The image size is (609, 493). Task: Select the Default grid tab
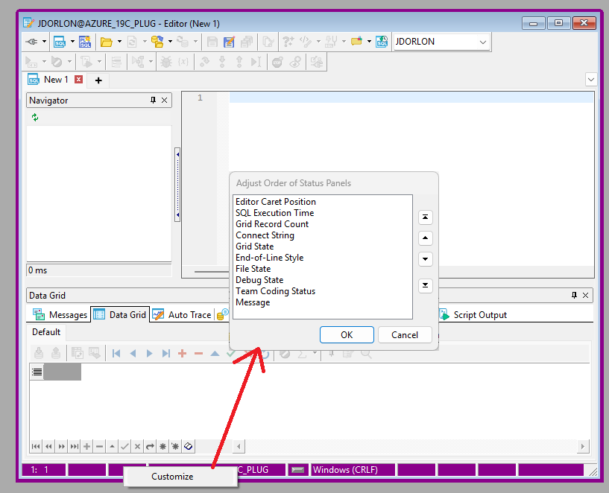pyautogui.click(x=46, y=332)
